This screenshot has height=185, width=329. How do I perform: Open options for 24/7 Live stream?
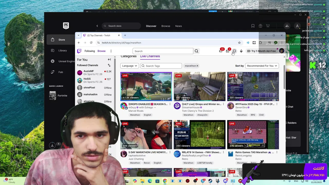pos(223,104)
